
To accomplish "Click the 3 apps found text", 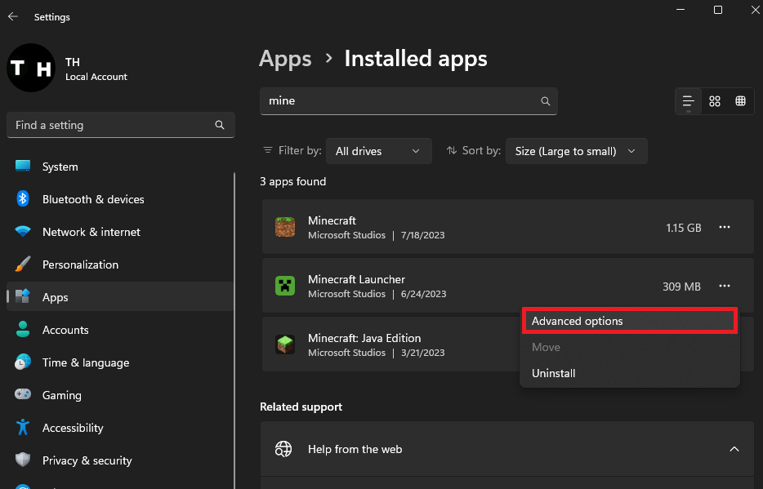I will click(293, 181).
